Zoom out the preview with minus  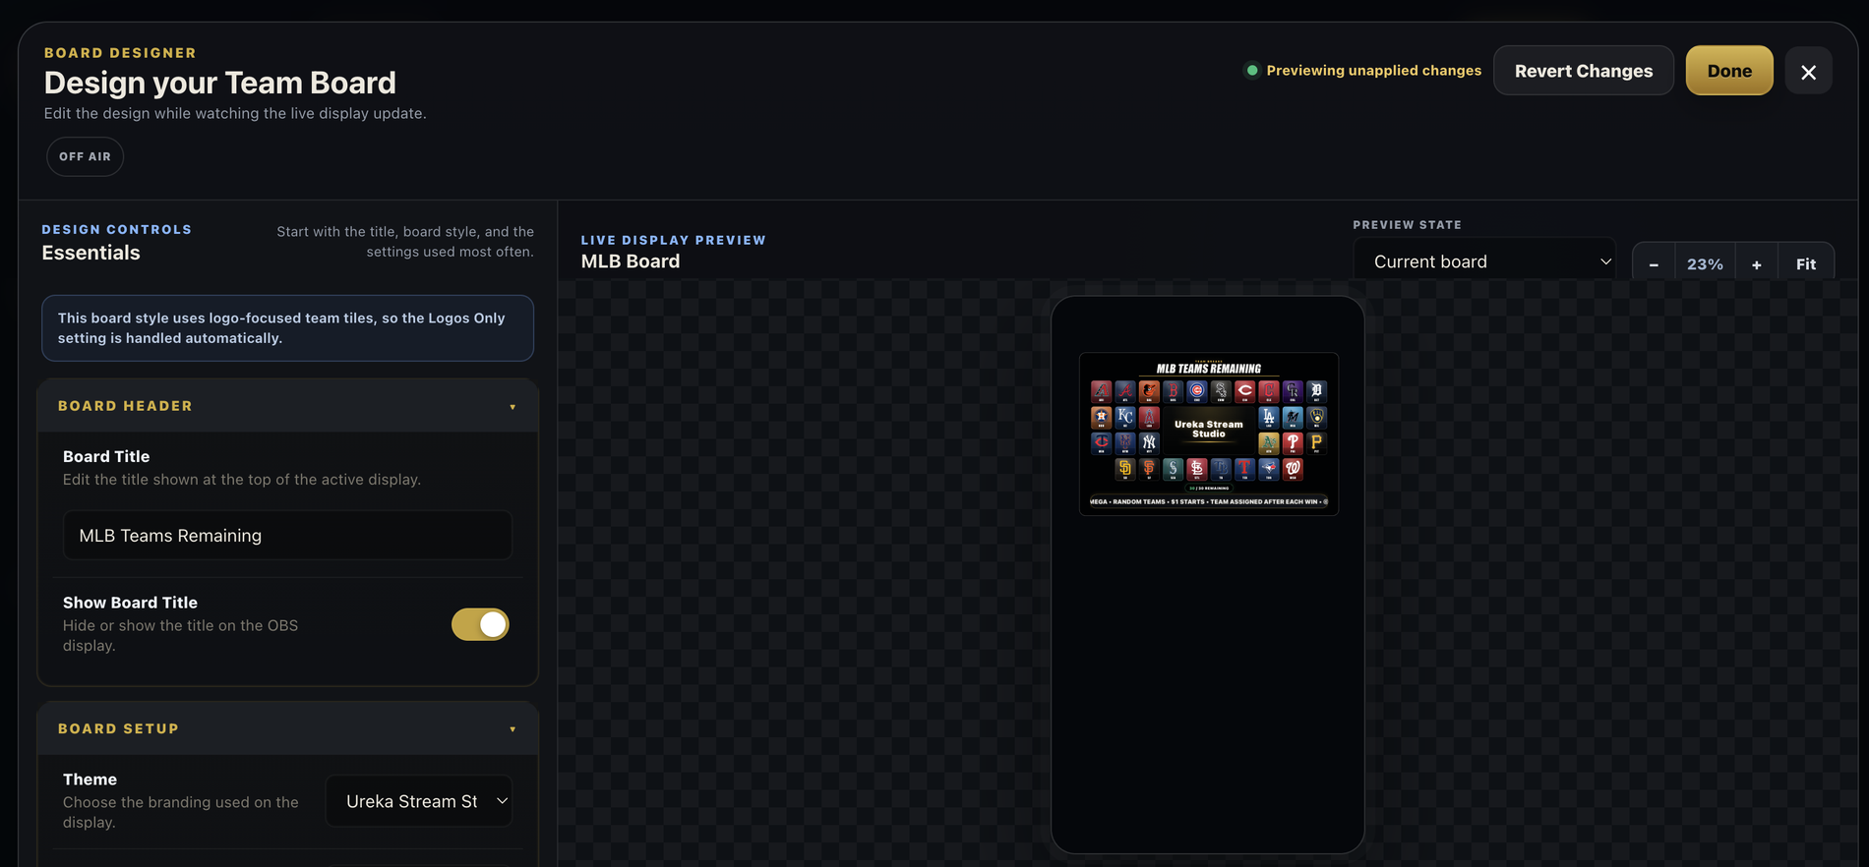click(x=1654, y=264)
